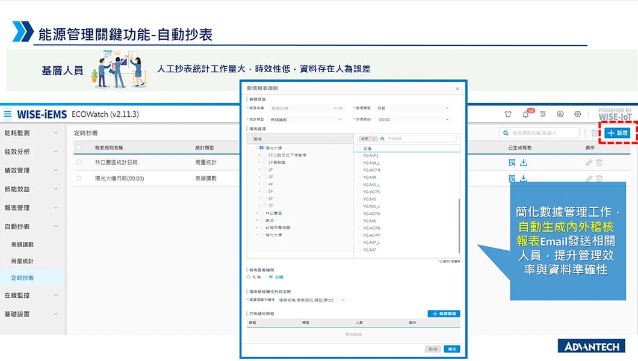Click 取消 to cancel the dialog

(x=433, y=349)
